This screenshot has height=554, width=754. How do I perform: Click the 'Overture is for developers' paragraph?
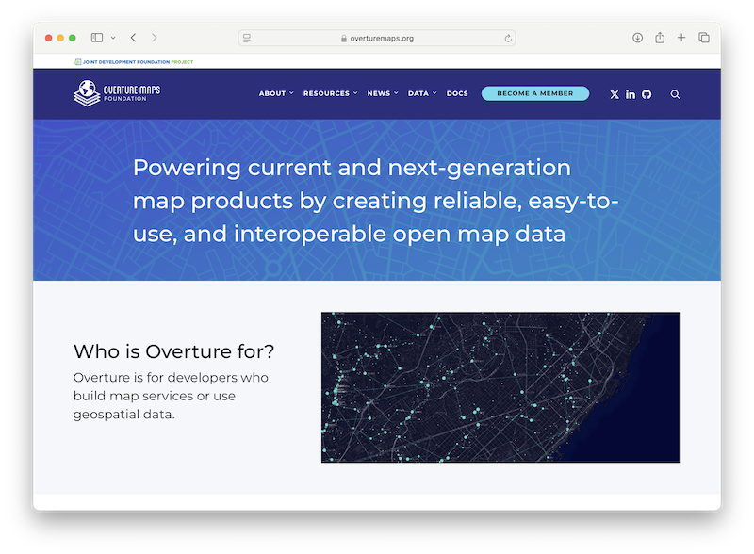(171, 396)
